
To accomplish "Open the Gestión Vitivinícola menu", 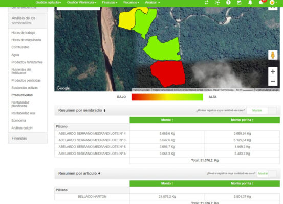I will tap(81, 3).
